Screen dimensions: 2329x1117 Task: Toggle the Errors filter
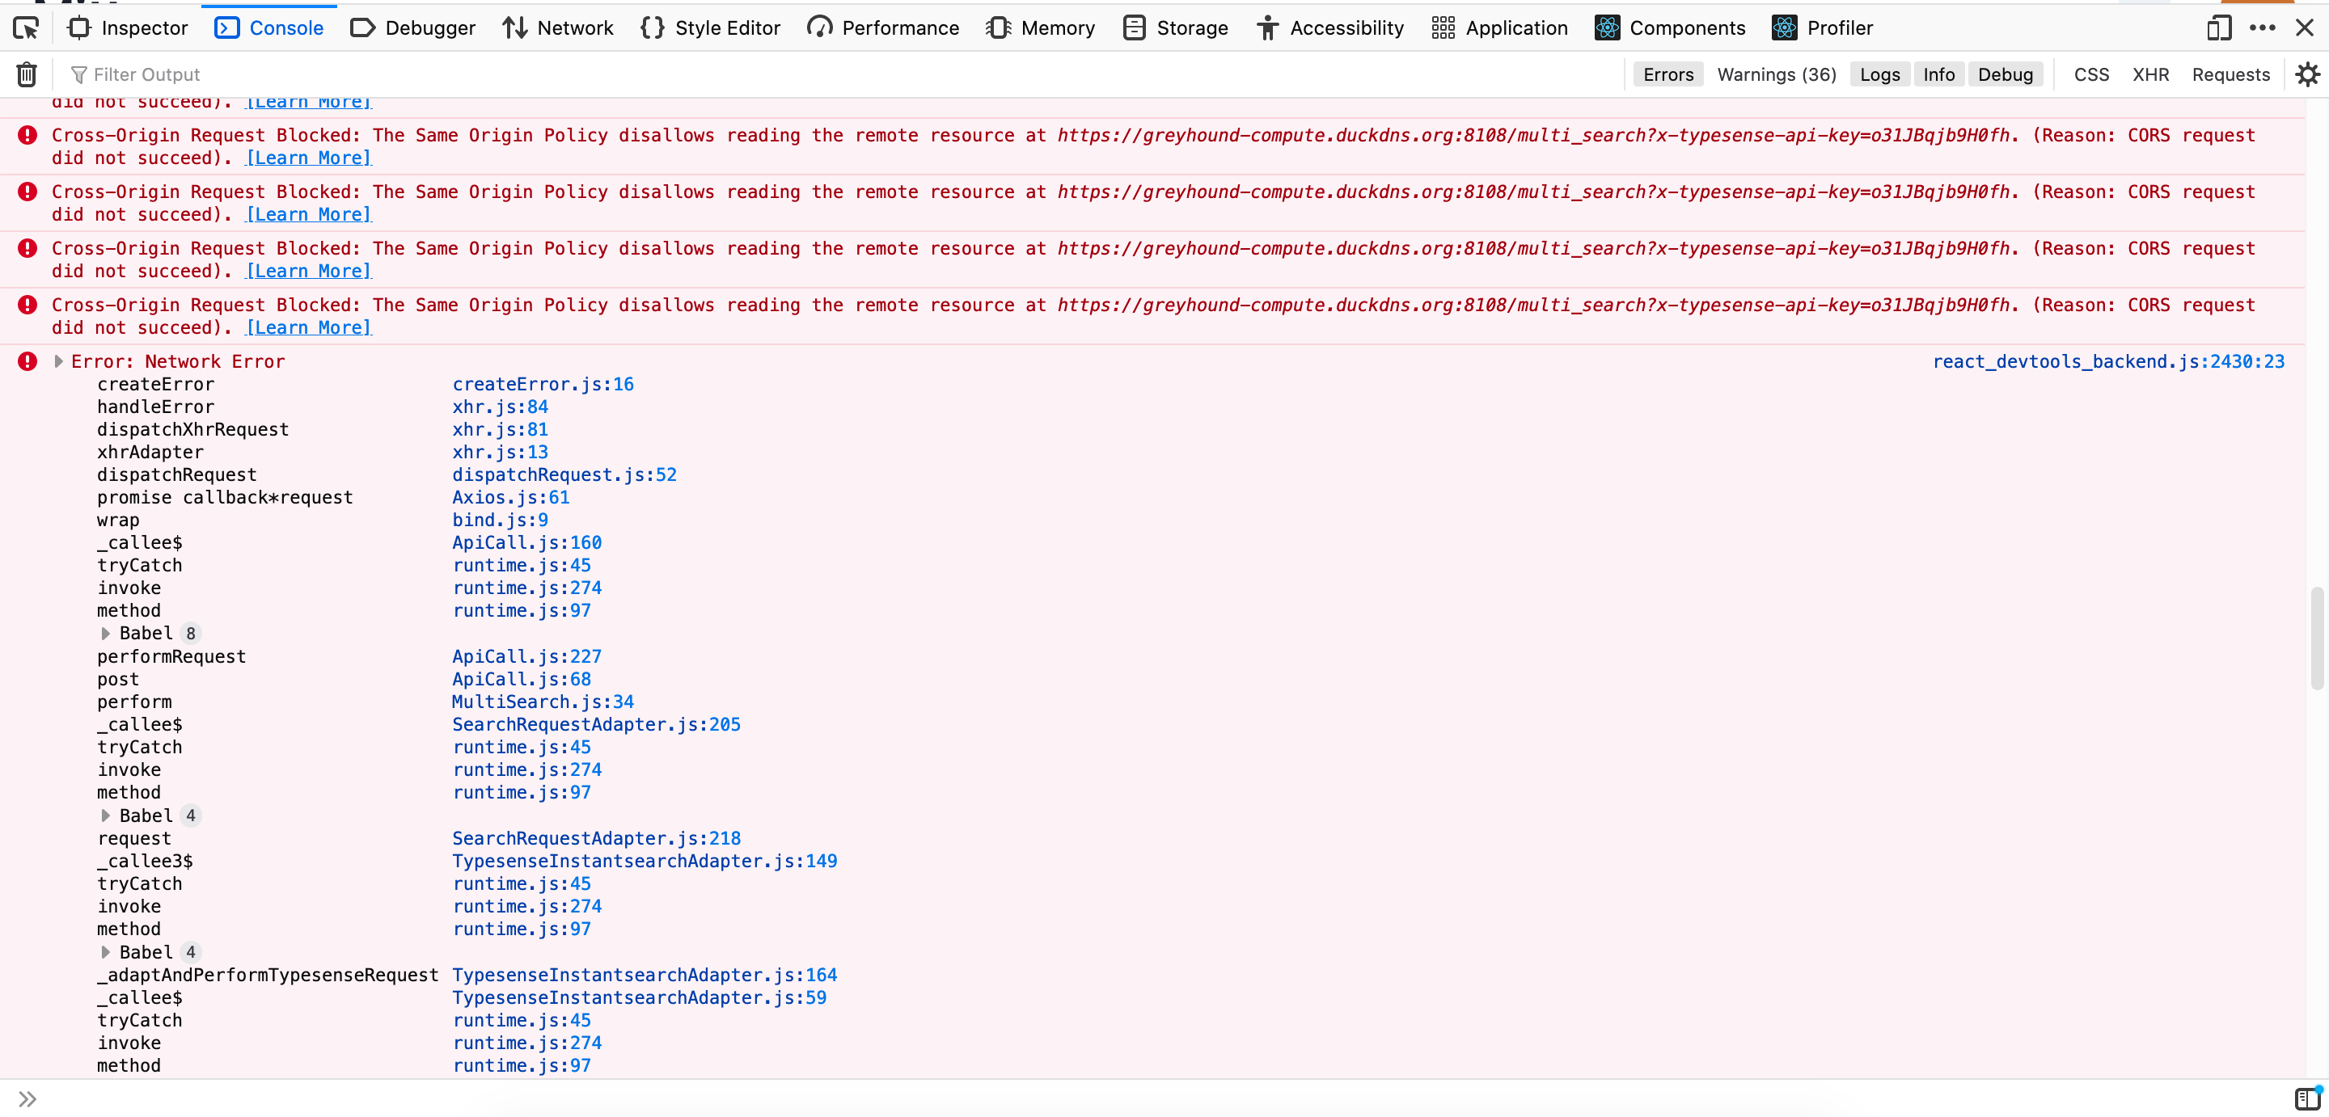click(x=1668, y=74)
